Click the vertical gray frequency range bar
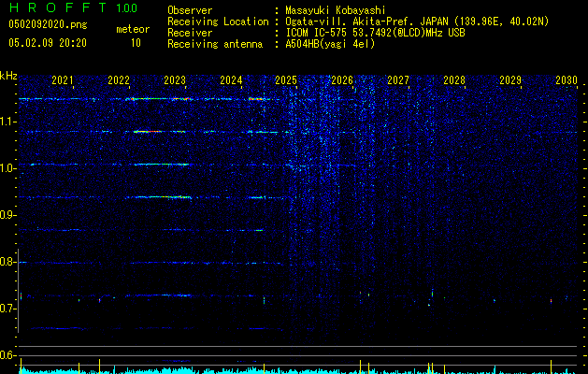 [19, 291]
